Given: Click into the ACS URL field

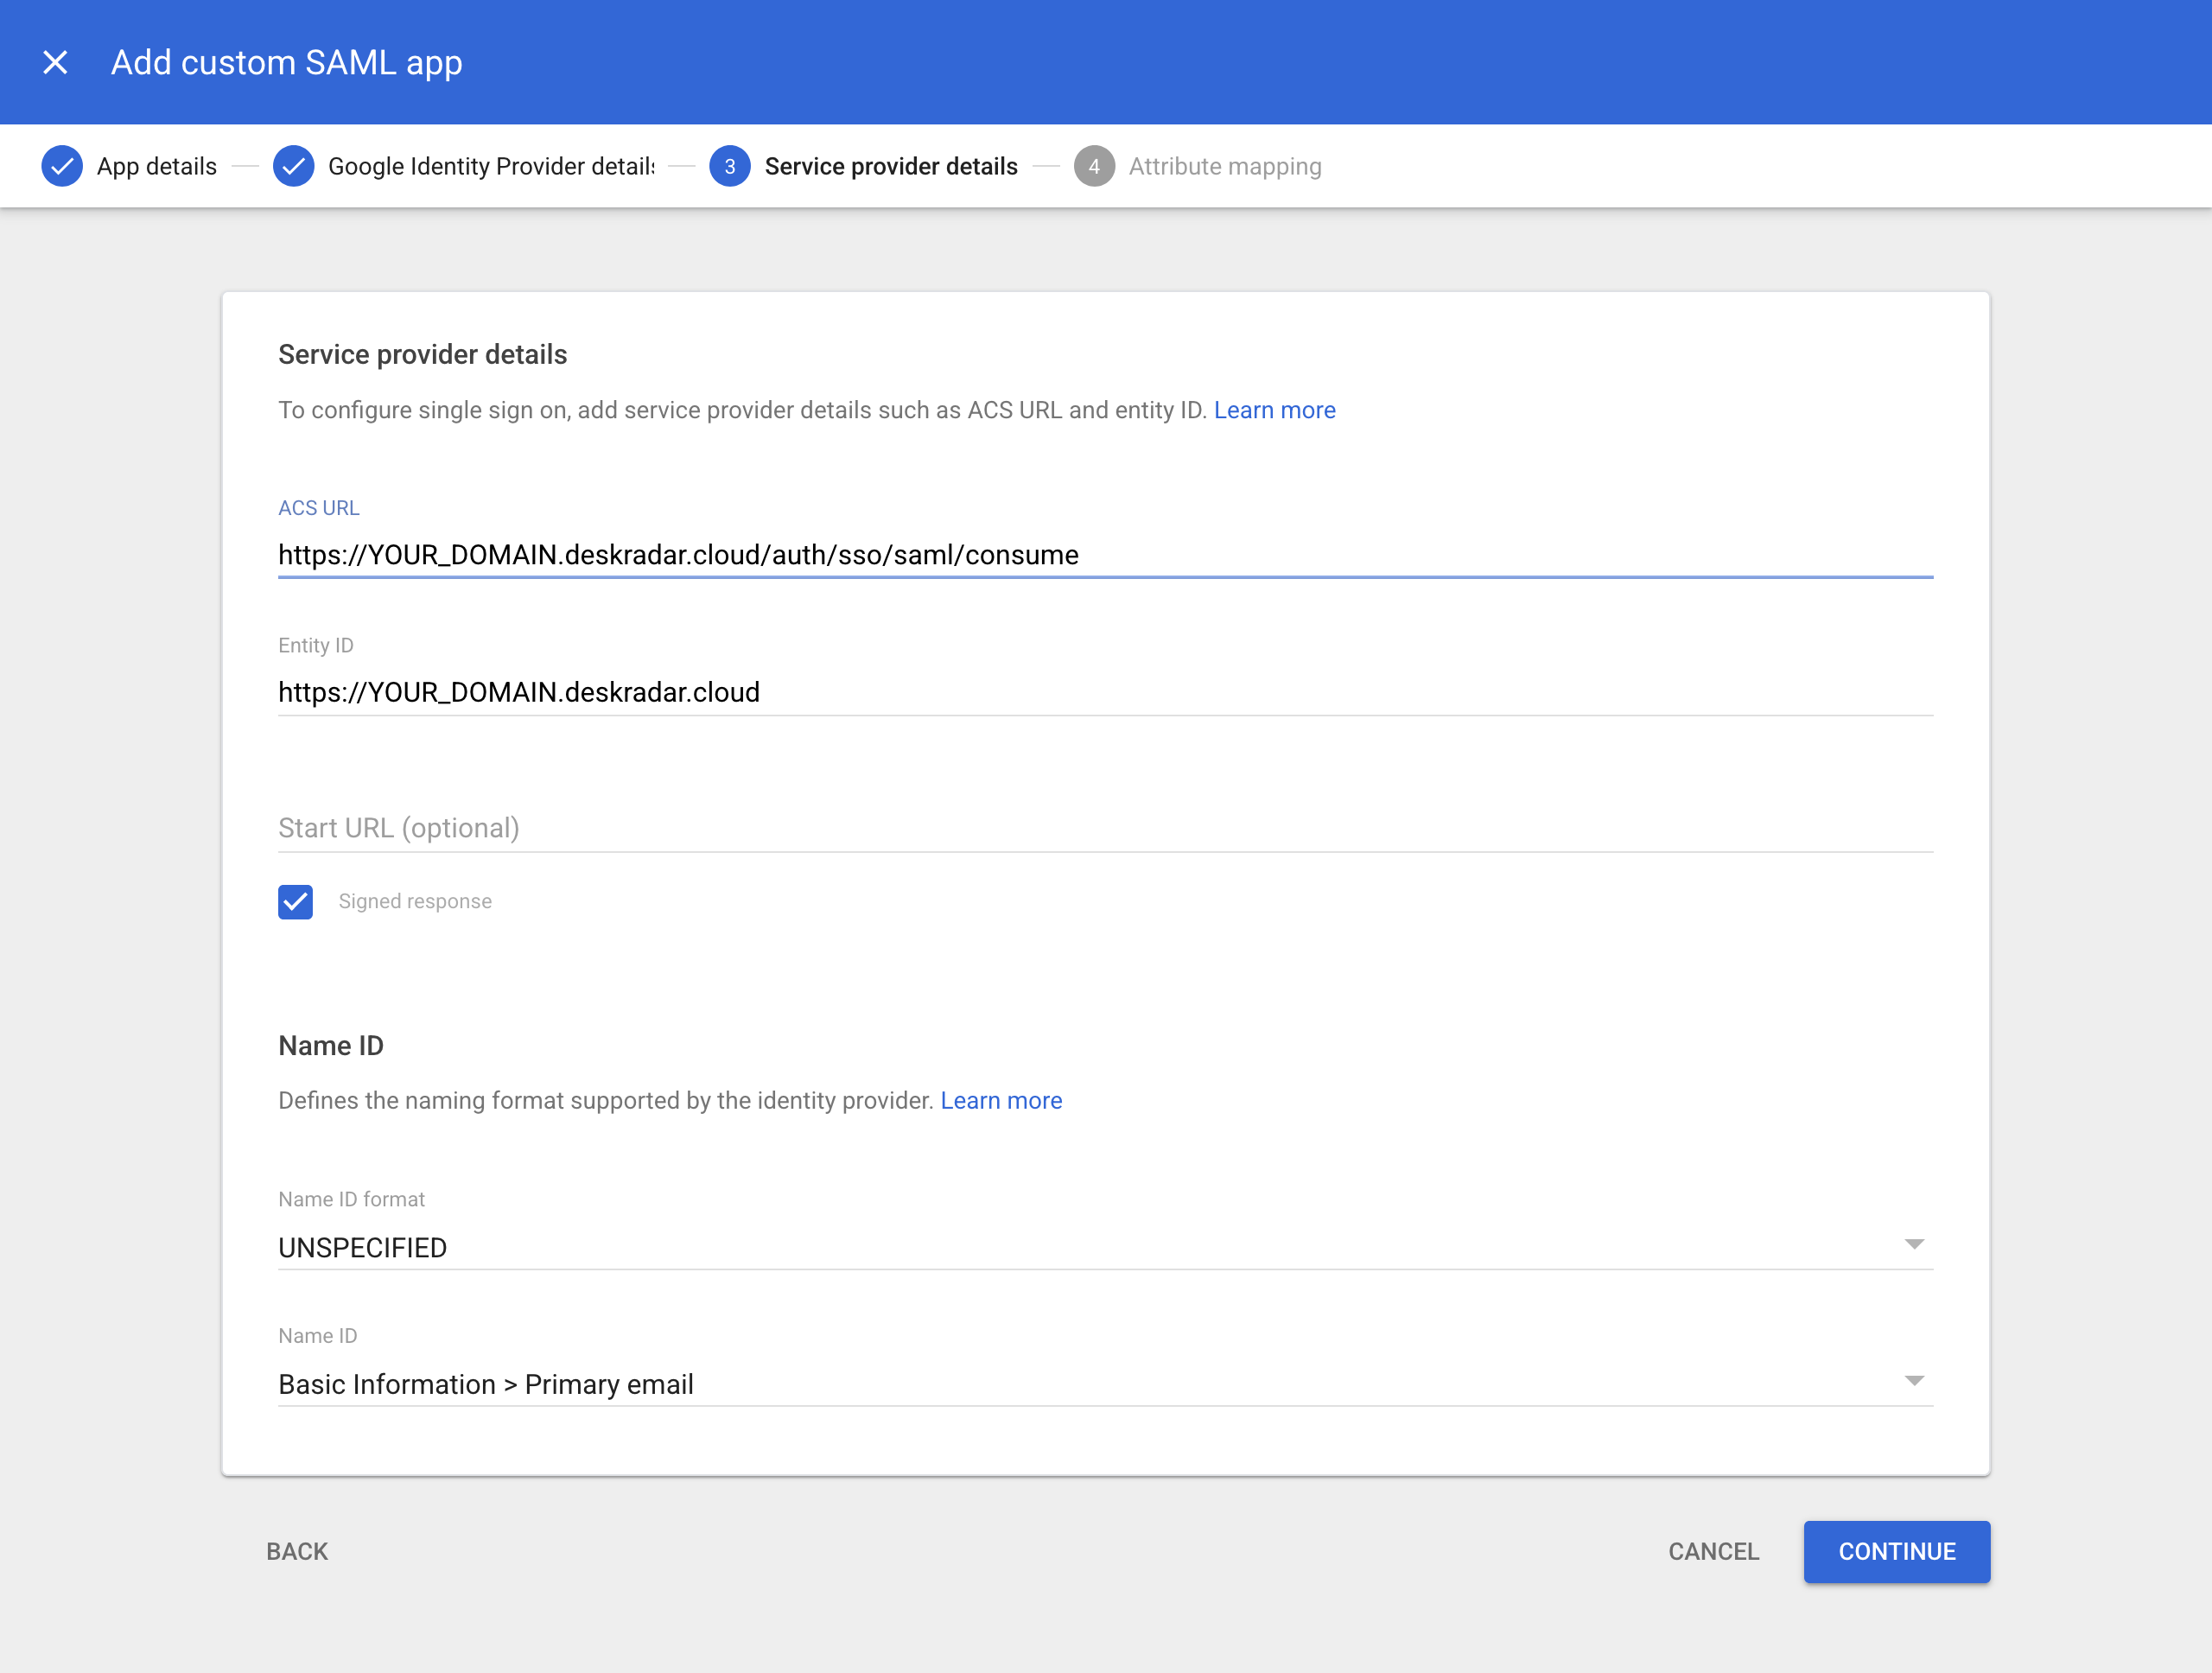Looking at the screenshot, I should [x=1105, y=555].
